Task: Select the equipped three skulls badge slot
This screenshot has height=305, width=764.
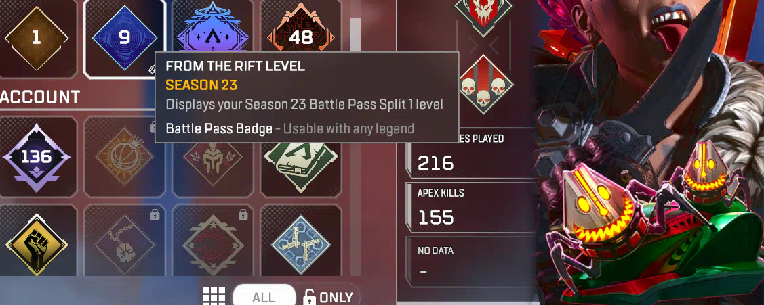Action: (x=483, y=85)
